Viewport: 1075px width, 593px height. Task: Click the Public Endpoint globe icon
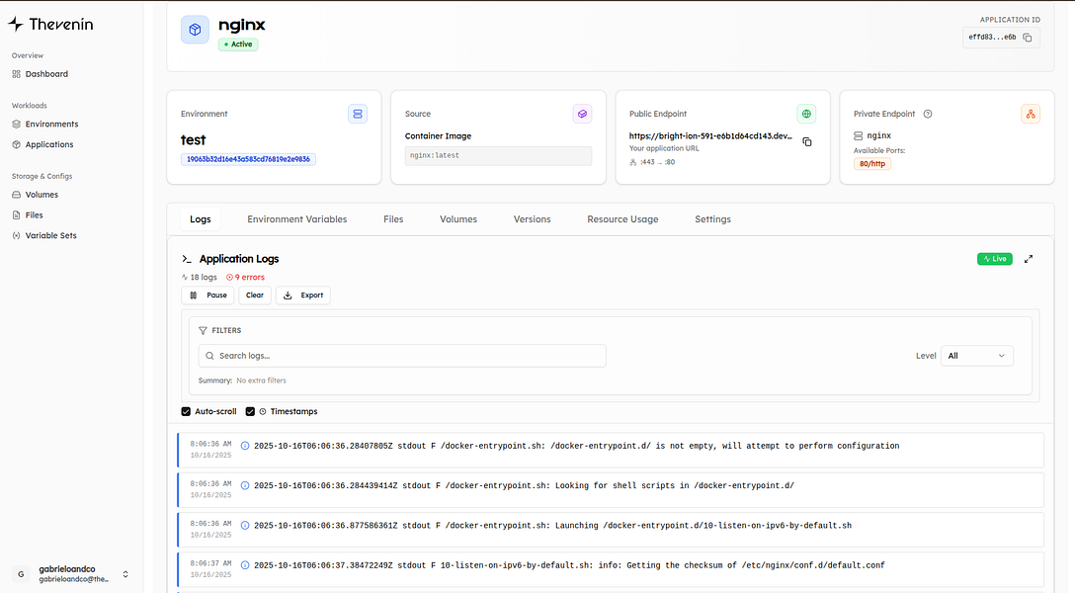click(x=806, y=114)
